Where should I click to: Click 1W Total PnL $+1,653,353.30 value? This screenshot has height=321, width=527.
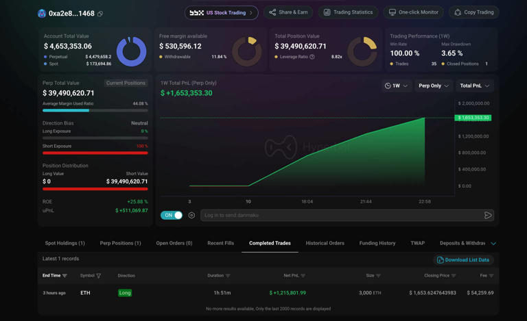pos(186,93)
